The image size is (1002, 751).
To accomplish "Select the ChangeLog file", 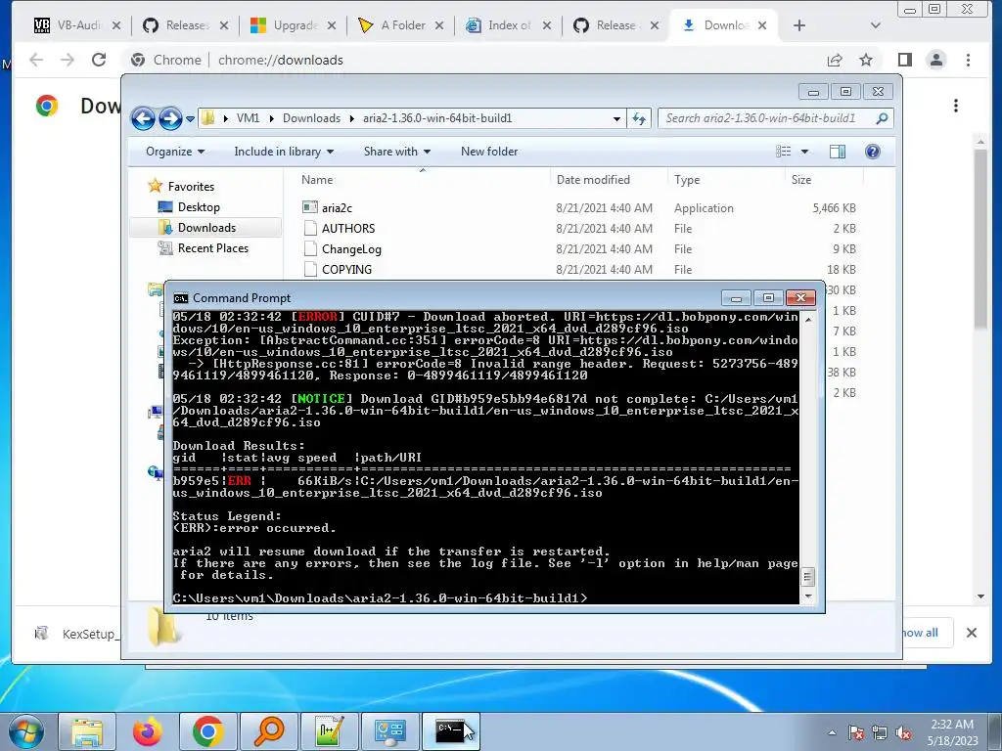I will tap(351, 249).
